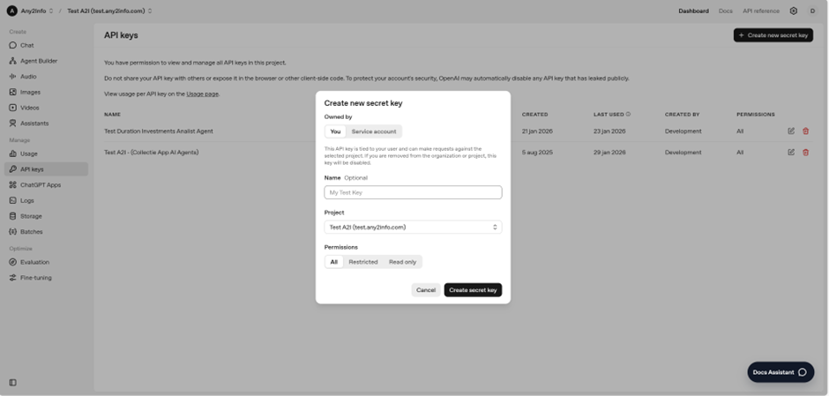
Task: Click edit icon for Test A2I Collectie key
Action: click(x=791, y=153)
